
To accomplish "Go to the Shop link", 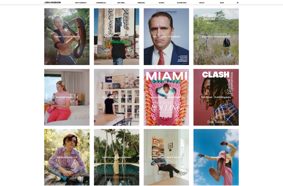I will pos(222,3).
